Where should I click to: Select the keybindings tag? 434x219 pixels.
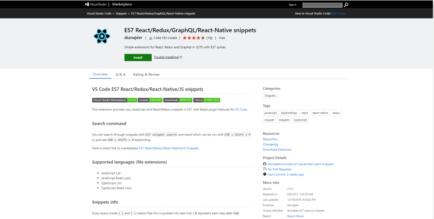(289, 113)
